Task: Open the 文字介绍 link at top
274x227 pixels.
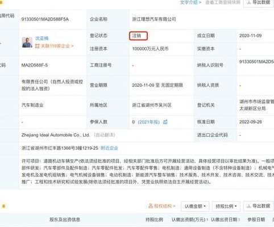Action: [190, 2]
